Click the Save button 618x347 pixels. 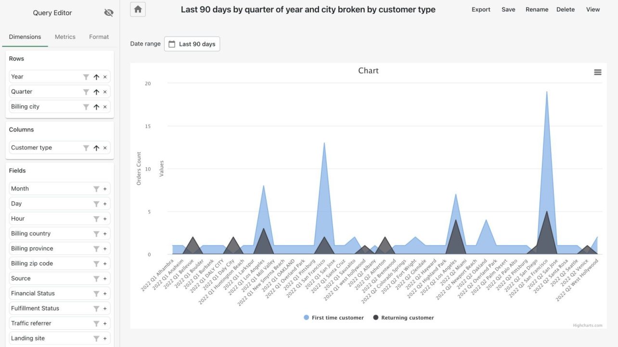[x=508, y=10]
